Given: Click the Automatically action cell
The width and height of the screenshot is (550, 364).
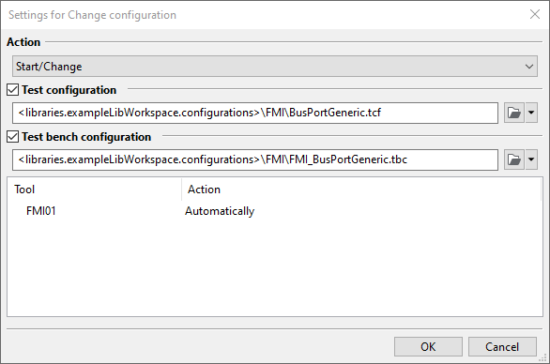Looking at the screenshot, I should pyautogui.click(x=220, y=211).
